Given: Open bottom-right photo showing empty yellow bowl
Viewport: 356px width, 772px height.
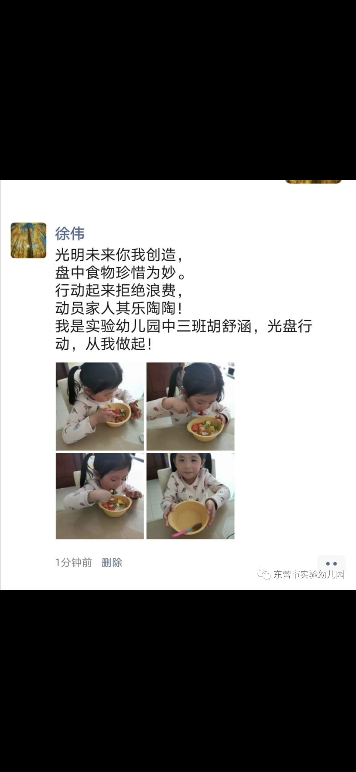Looking at the screenshot, I should click(190, 496).
